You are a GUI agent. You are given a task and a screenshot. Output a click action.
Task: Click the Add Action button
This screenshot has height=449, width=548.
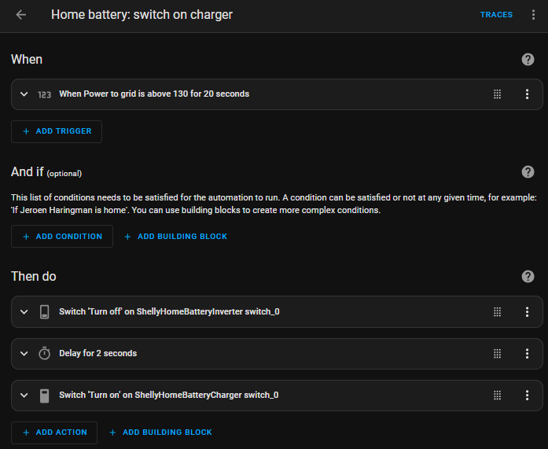click(x=54, y=432)
